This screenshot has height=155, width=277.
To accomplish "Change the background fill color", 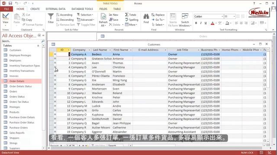I will [x=227, y=23].
